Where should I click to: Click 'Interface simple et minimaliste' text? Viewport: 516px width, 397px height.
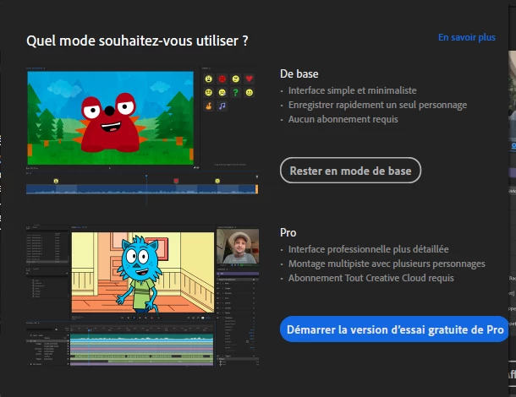[353, 90]
